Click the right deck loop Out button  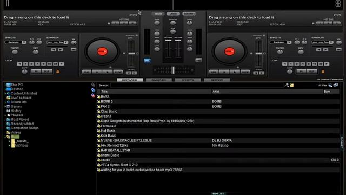click(311, 71)
